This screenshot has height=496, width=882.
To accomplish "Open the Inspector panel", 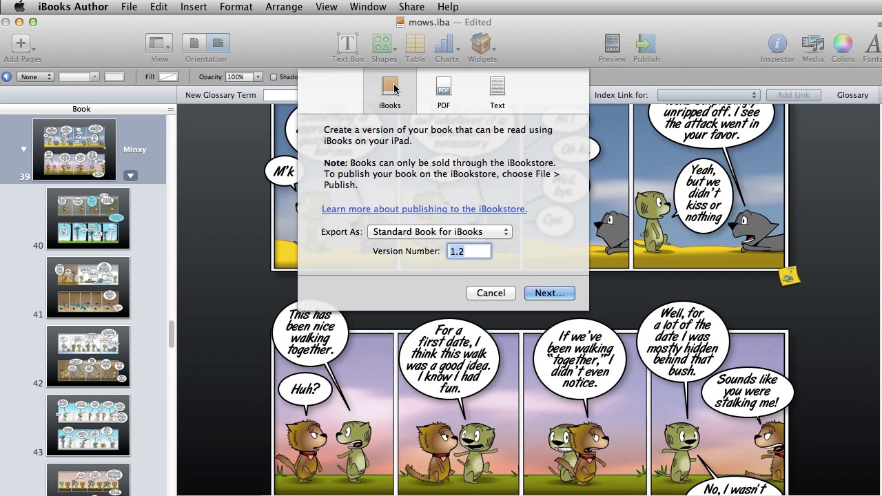I will 777,48.
